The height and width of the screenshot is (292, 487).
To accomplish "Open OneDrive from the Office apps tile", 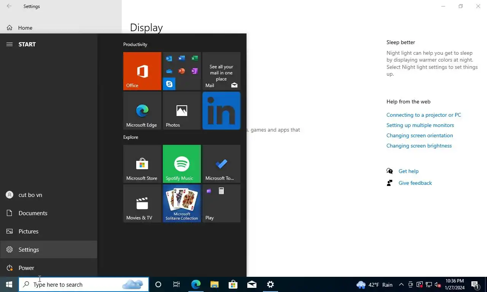I will [x=169, y=71].
